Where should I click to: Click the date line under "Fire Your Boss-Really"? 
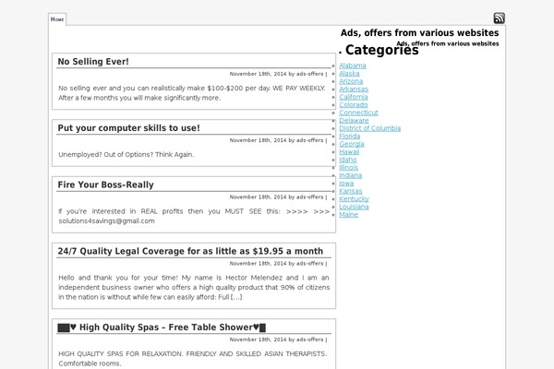(x=279, y=197)
